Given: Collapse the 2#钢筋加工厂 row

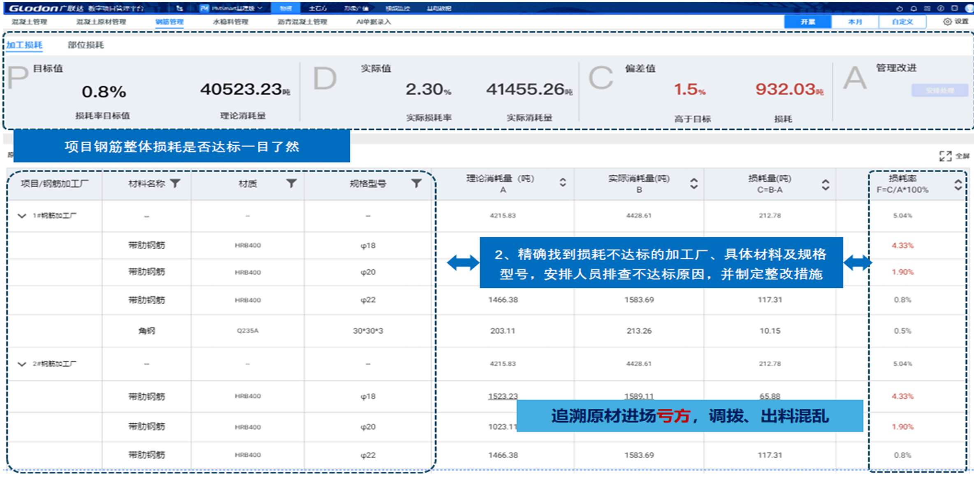Looking at the screenshot, I should pyautogui.click(x=22, y=364).
